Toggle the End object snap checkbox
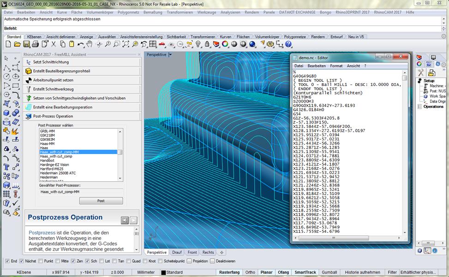 click(x=7, y=261)
